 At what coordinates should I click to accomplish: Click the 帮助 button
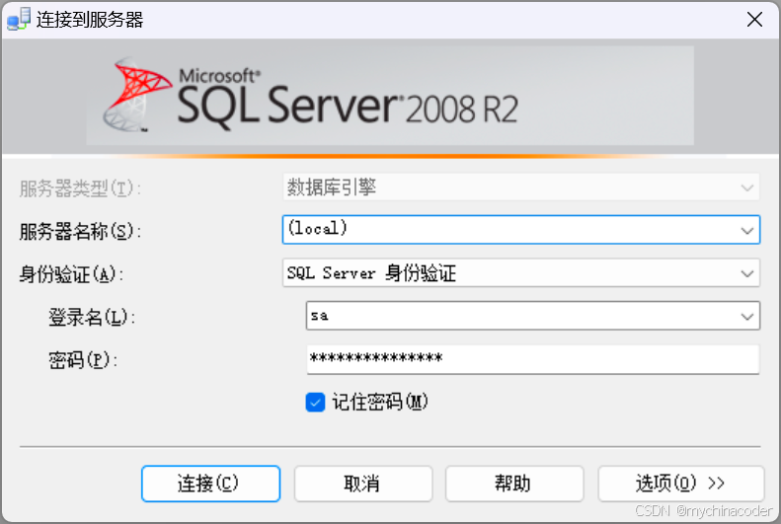point(514,484)
